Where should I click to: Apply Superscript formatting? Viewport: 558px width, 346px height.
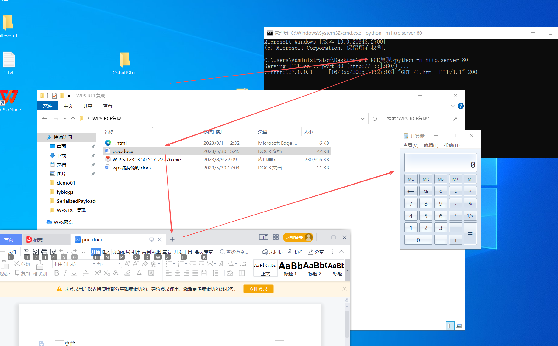[x=98, y=273]
